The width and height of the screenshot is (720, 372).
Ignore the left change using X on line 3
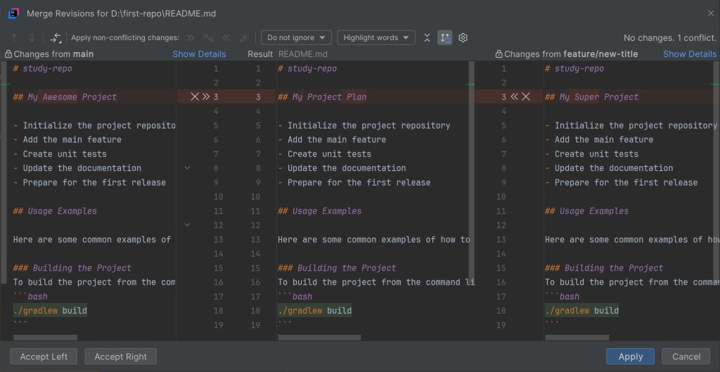point(195,96)
